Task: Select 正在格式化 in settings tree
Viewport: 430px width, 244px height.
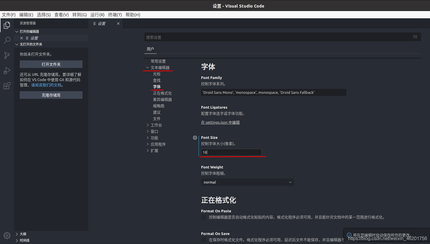Action: point(162,93)
